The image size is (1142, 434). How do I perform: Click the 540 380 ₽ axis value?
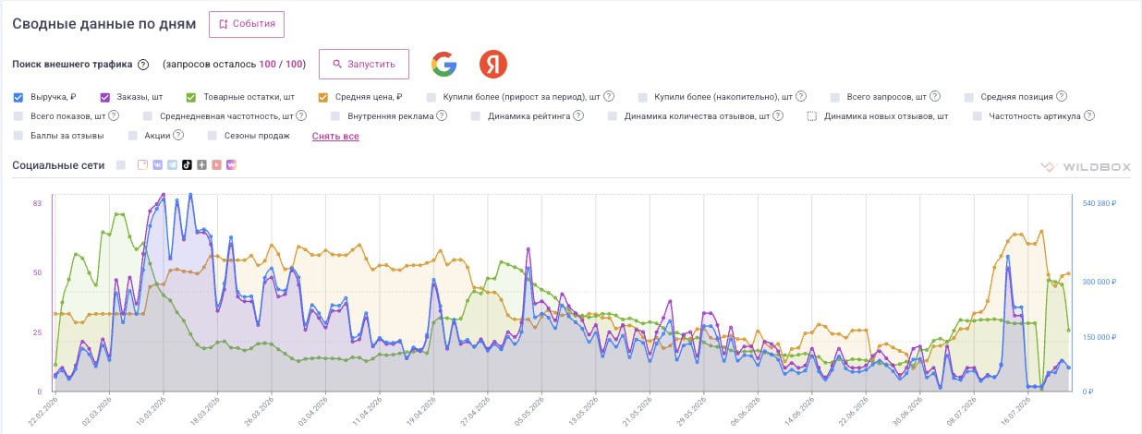[1099, 203]
